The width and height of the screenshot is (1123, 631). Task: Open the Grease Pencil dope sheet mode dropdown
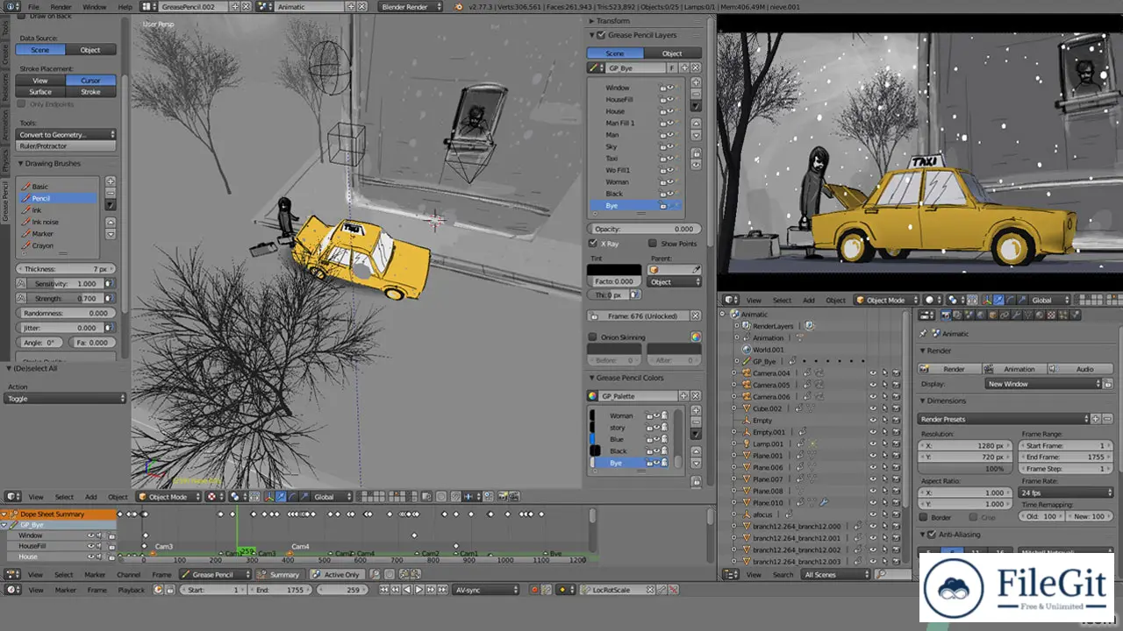pyautogui.click(x=214, y=575)
